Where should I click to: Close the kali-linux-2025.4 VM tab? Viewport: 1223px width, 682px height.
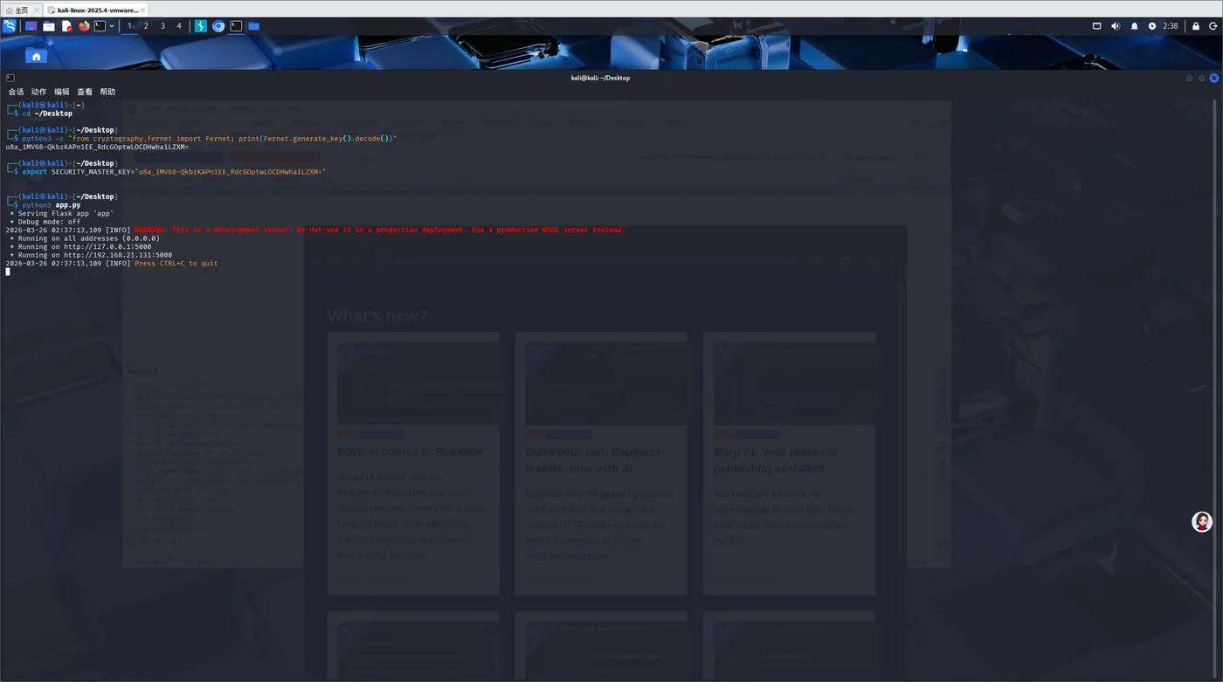(x=142, y=10)
